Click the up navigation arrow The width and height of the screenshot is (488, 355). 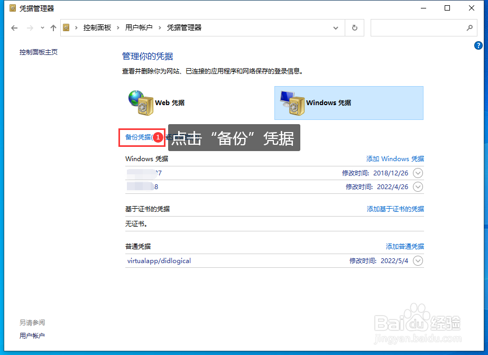pos(53,27)
